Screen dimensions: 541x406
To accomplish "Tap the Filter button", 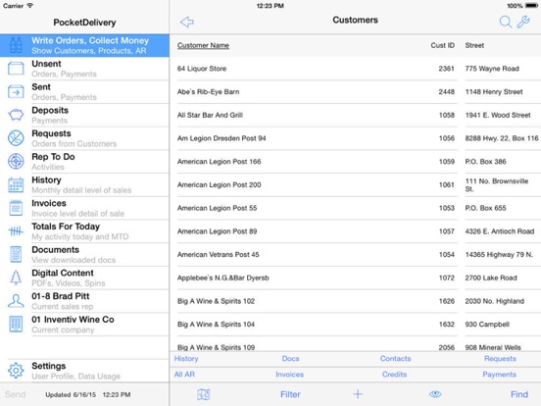I will click(290, 394).
